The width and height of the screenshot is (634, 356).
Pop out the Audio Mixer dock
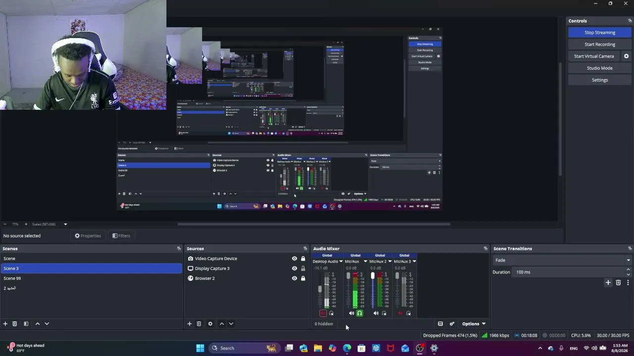485,249
